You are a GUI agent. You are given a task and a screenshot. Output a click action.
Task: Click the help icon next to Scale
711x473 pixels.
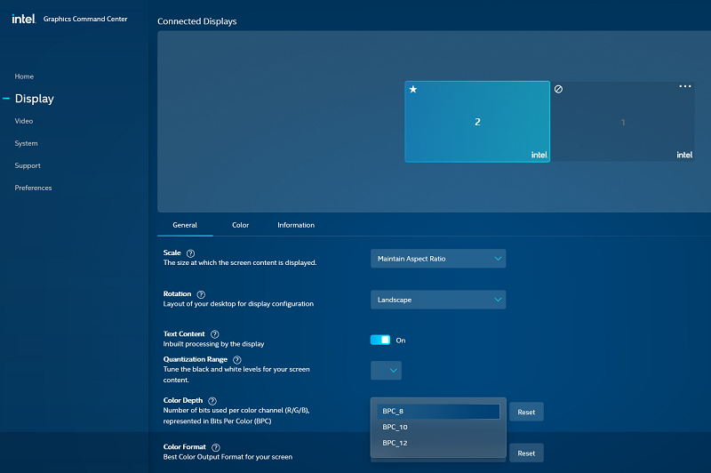pyautogui.click(x=191, y=253)
